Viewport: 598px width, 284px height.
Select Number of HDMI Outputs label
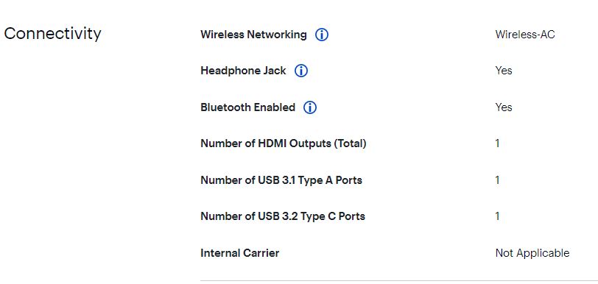284,143
